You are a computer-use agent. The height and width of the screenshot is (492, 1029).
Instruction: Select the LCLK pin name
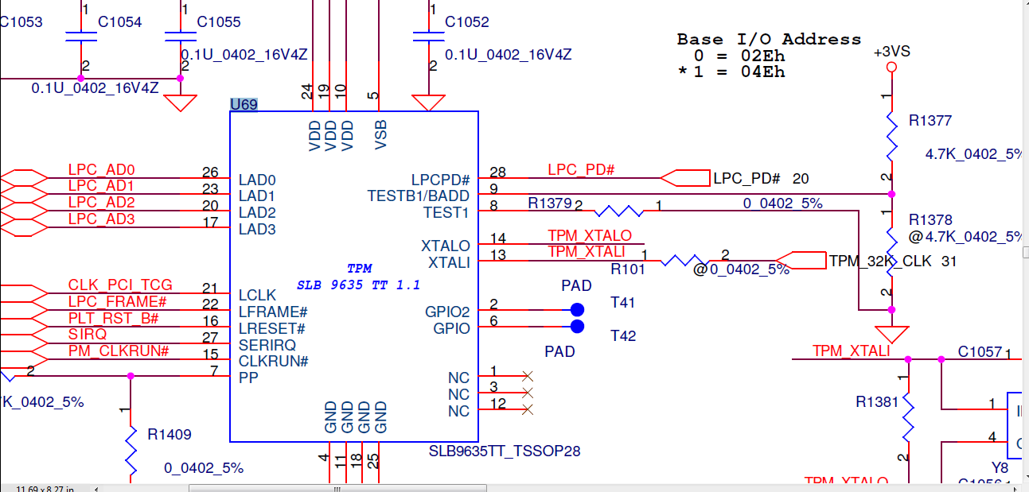click(x=257, y=296)
